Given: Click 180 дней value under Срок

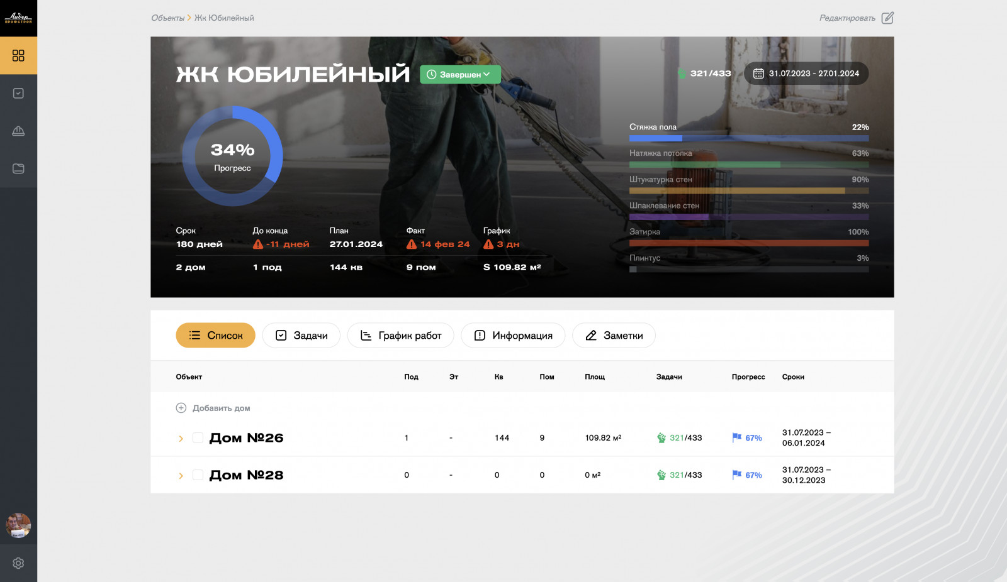Looking at the screenshot, I should coord(200,244).
